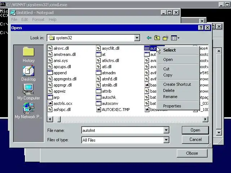This screenshot has height=173, width=231.
Task: Expand the Look in system32 dropdown
Action: pyautogui.click(x=137, y=38)
